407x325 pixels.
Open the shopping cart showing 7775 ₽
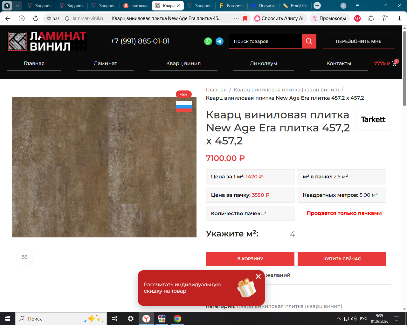click(x=386, y=63)
